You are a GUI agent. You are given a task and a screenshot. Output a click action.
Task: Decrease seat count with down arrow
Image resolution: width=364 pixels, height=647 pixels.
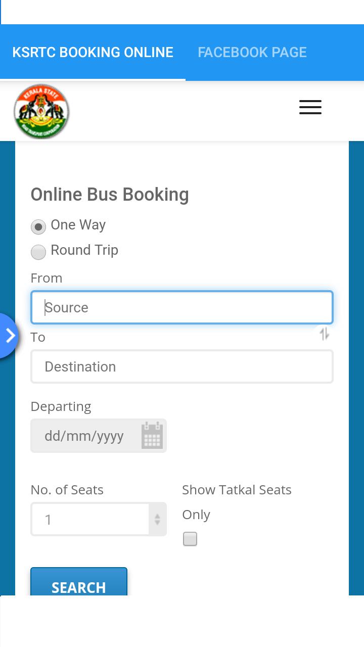click(157, 523)
